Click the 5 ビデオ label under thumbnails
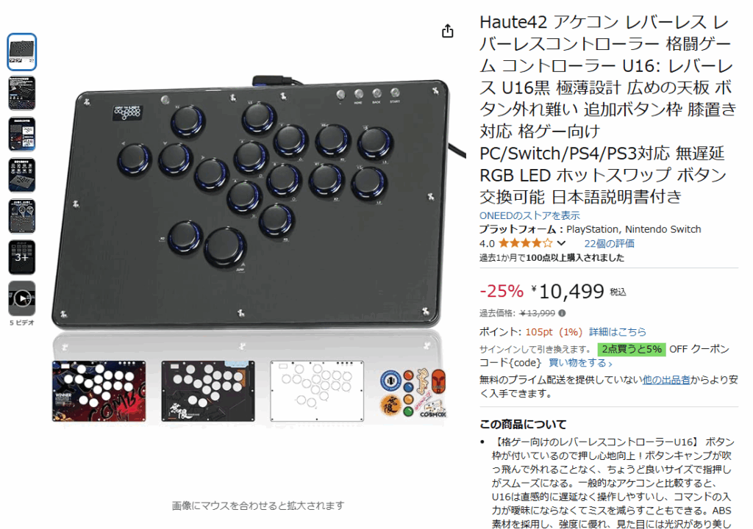753x529 pixels. (x=22, y=323)
